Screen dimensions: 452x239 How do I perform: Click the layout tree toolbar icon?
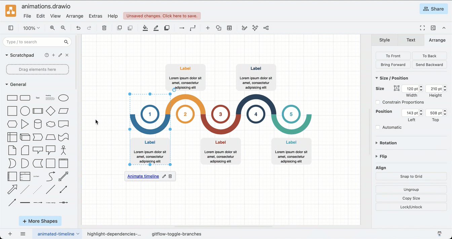(x=266, y=28)
